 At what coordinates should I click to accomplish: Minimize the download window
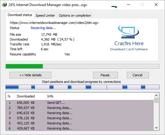[x=129, y=5]
